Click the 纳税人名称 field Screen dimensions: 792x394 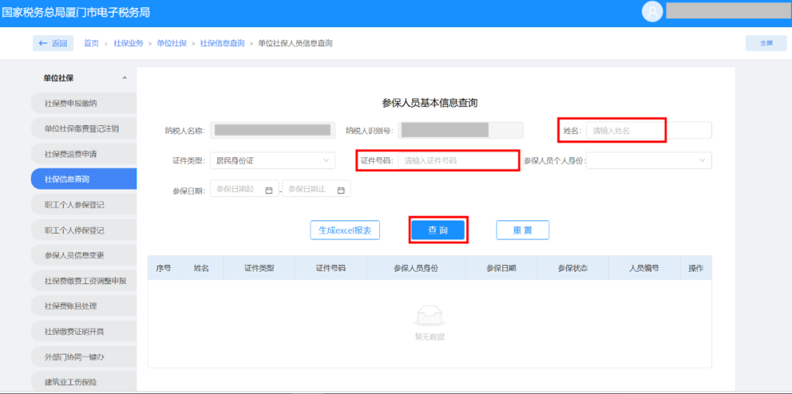coord(273,130)
